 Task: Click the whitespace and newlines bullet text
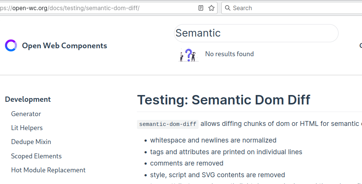213,140
